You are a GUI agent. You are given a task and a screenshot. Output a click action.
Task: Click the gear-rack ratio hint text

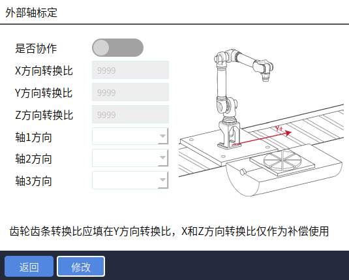point(169,231)
